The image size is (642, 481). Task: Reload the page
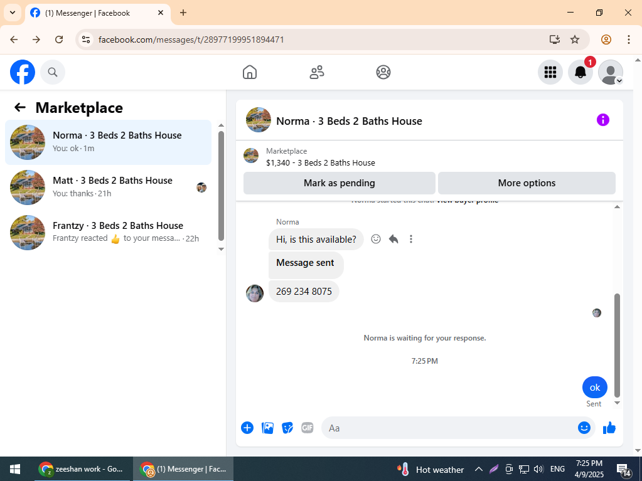[59, 40]
